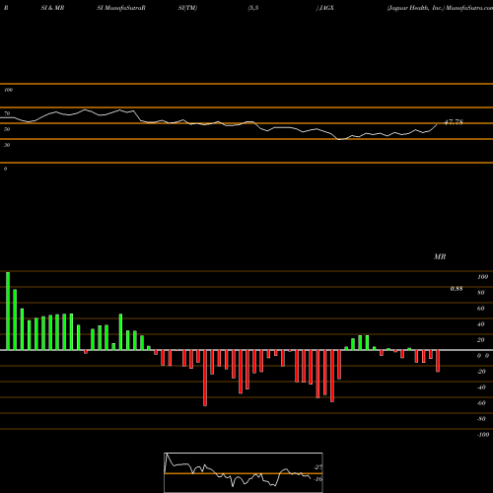Click the -40 label on MR axis

coord(481,387)
